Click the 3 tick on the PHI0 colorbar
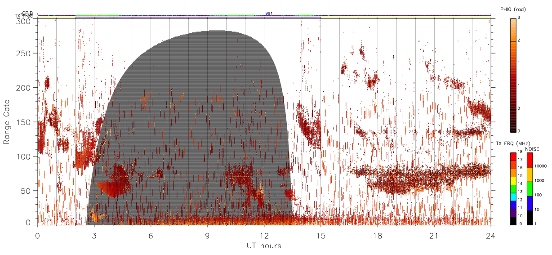Viewport: 552px width, 255px height. (x=518, y=18)
